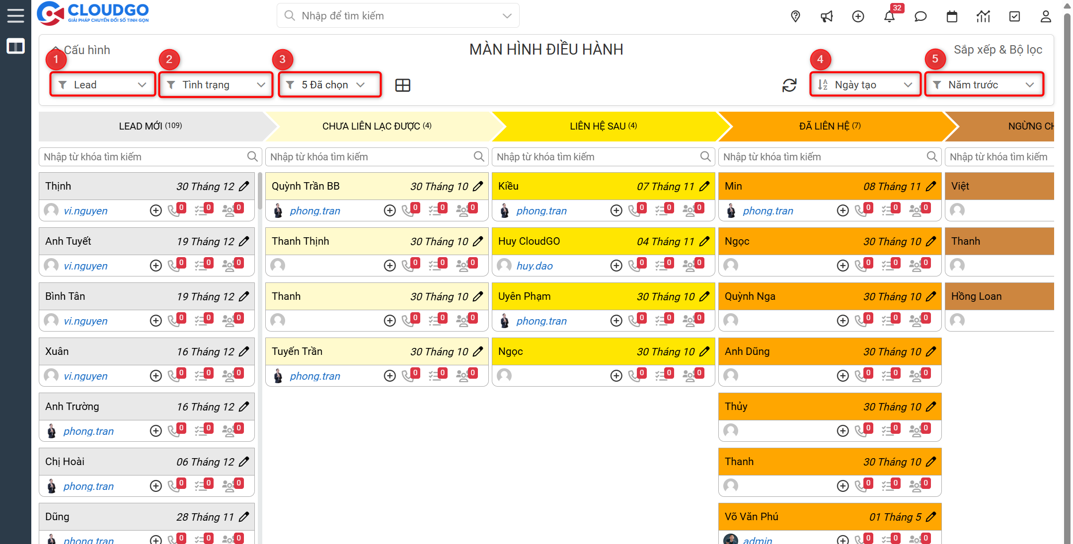Toggle the sidebar panel icon at left
The image size is (1073, 544).
click(15, 47)
